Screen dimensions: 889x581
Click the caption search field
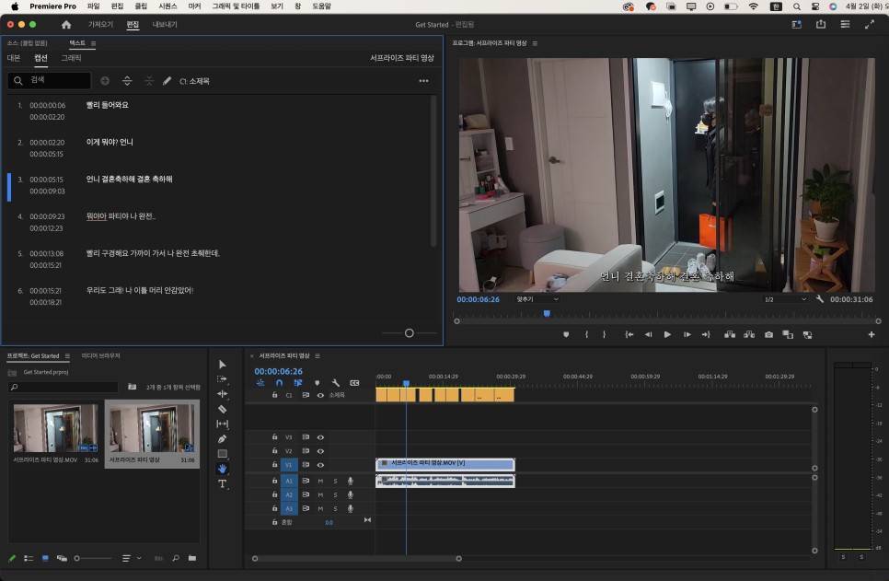50,81
